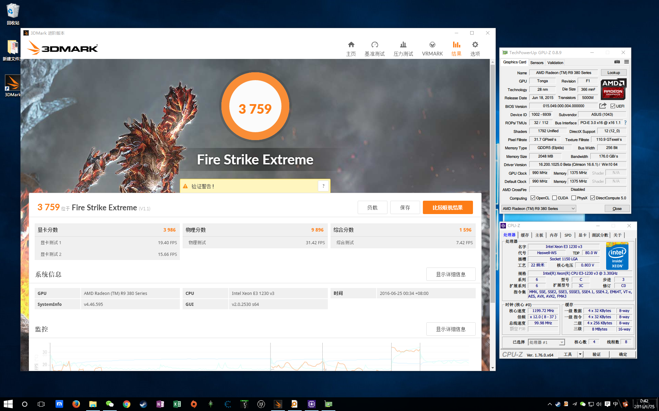
Task: Switch to GPU-Z Graphics Card tab
Action: pos(515,62)
